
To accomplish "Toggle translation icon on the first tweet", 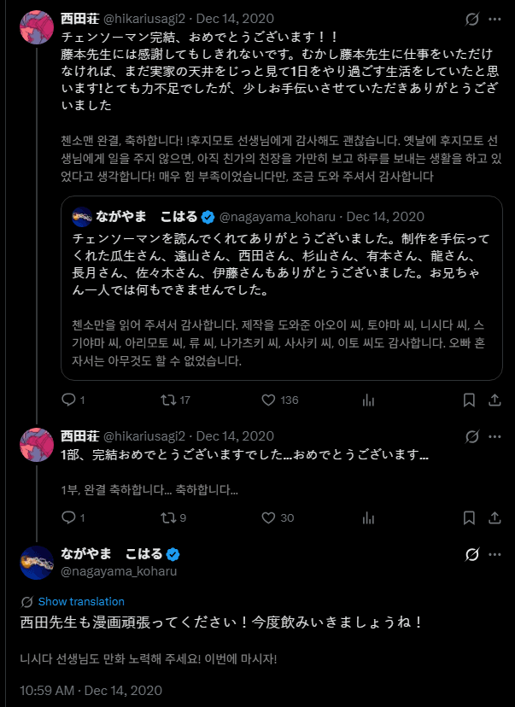I will [471, 19].
